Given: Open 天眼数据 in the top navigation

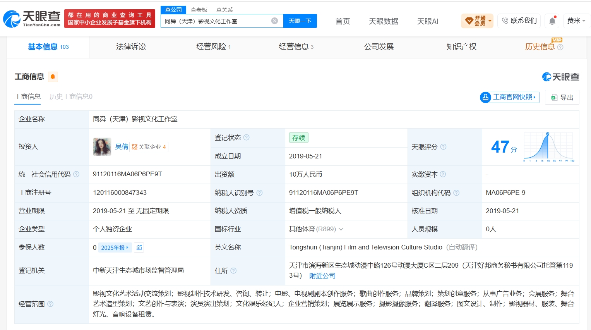Looking at the screenshot, I should tap(384, 21).
